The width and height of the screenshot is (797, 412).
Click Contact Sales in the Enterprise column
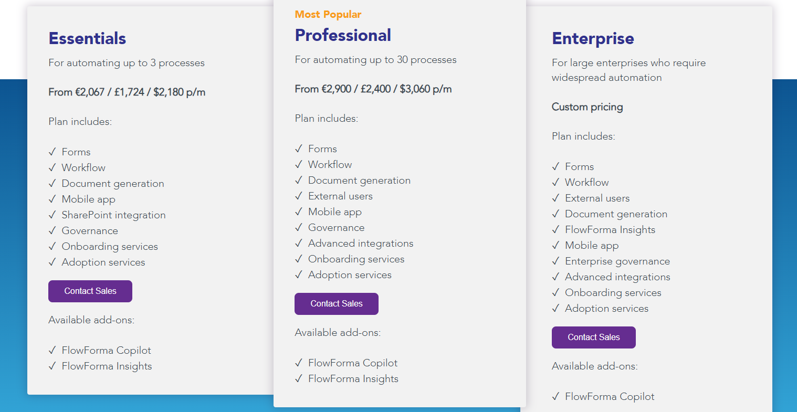click(593, 337)
